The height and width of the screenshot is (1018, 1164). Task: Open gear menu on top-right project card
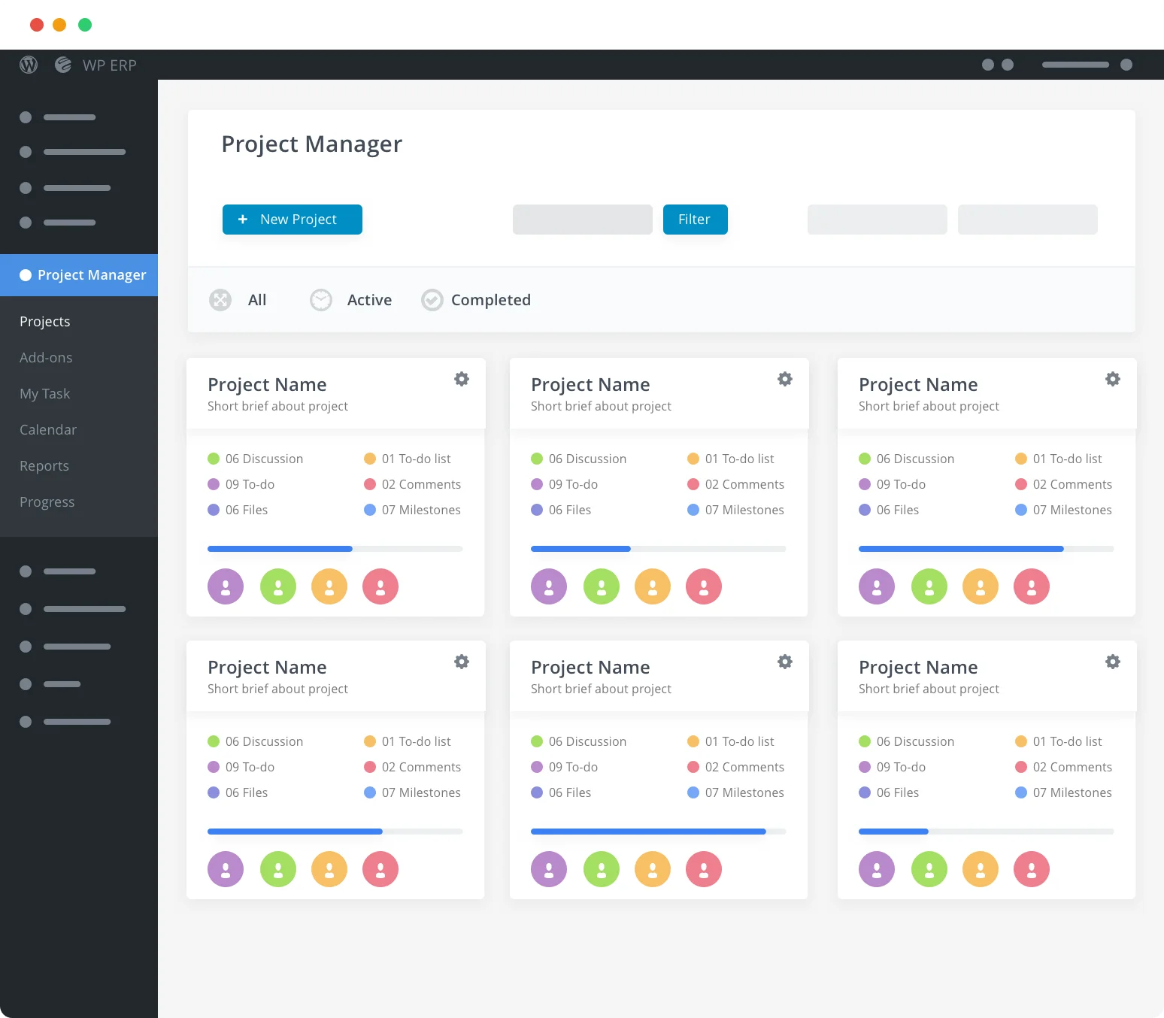[x=1112, y=380]
